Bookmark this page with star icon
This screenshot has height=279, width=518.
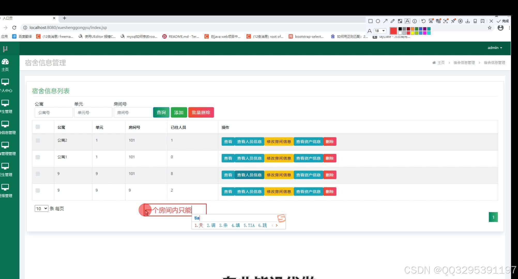pyautogui.click(x=490, y=28)
